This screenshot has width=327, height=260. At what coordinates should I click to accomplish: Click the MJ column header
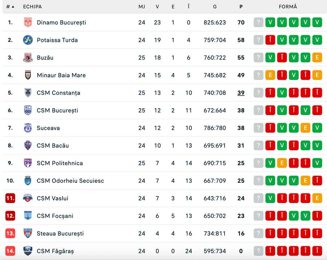pos(142,7)
